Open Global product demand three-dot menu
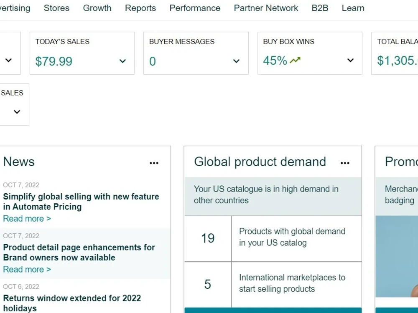This screenshot has height=313, width=418. tap(345, 163)
